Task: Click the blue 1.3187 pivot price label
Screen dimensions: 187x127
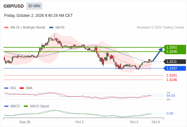Action: click(x=175, y=68)
